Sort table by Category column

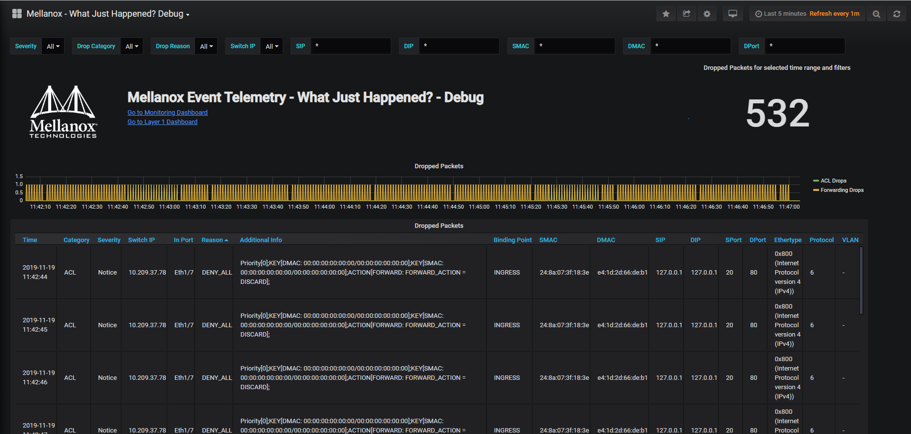tap(76, 240)
